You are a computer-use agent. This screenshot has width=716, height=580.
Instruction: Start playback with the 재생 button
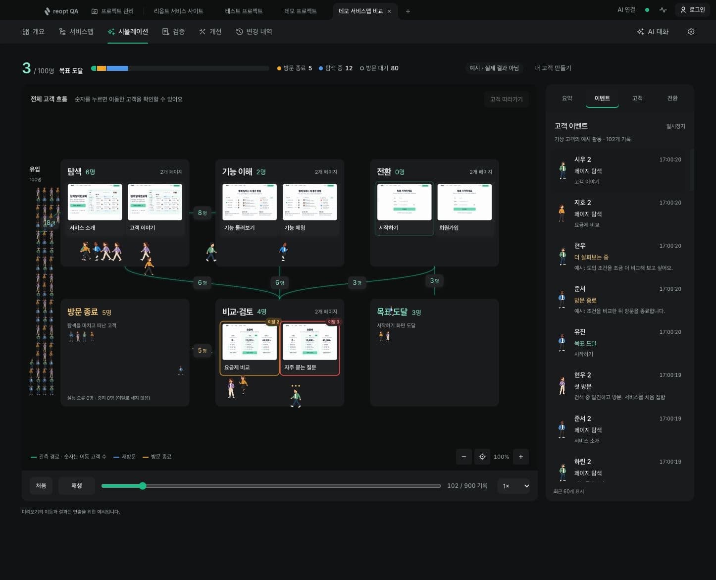coord(76,486)
